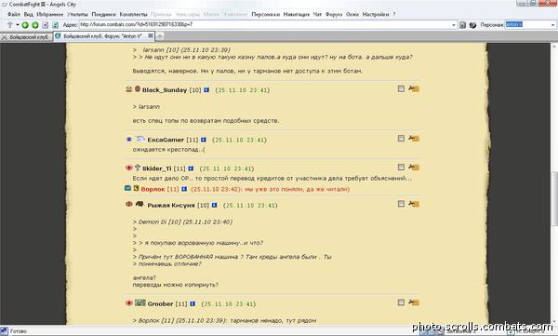Click the moderation icon on Groober's post
The image size is (558, 336).
point(414,302)
